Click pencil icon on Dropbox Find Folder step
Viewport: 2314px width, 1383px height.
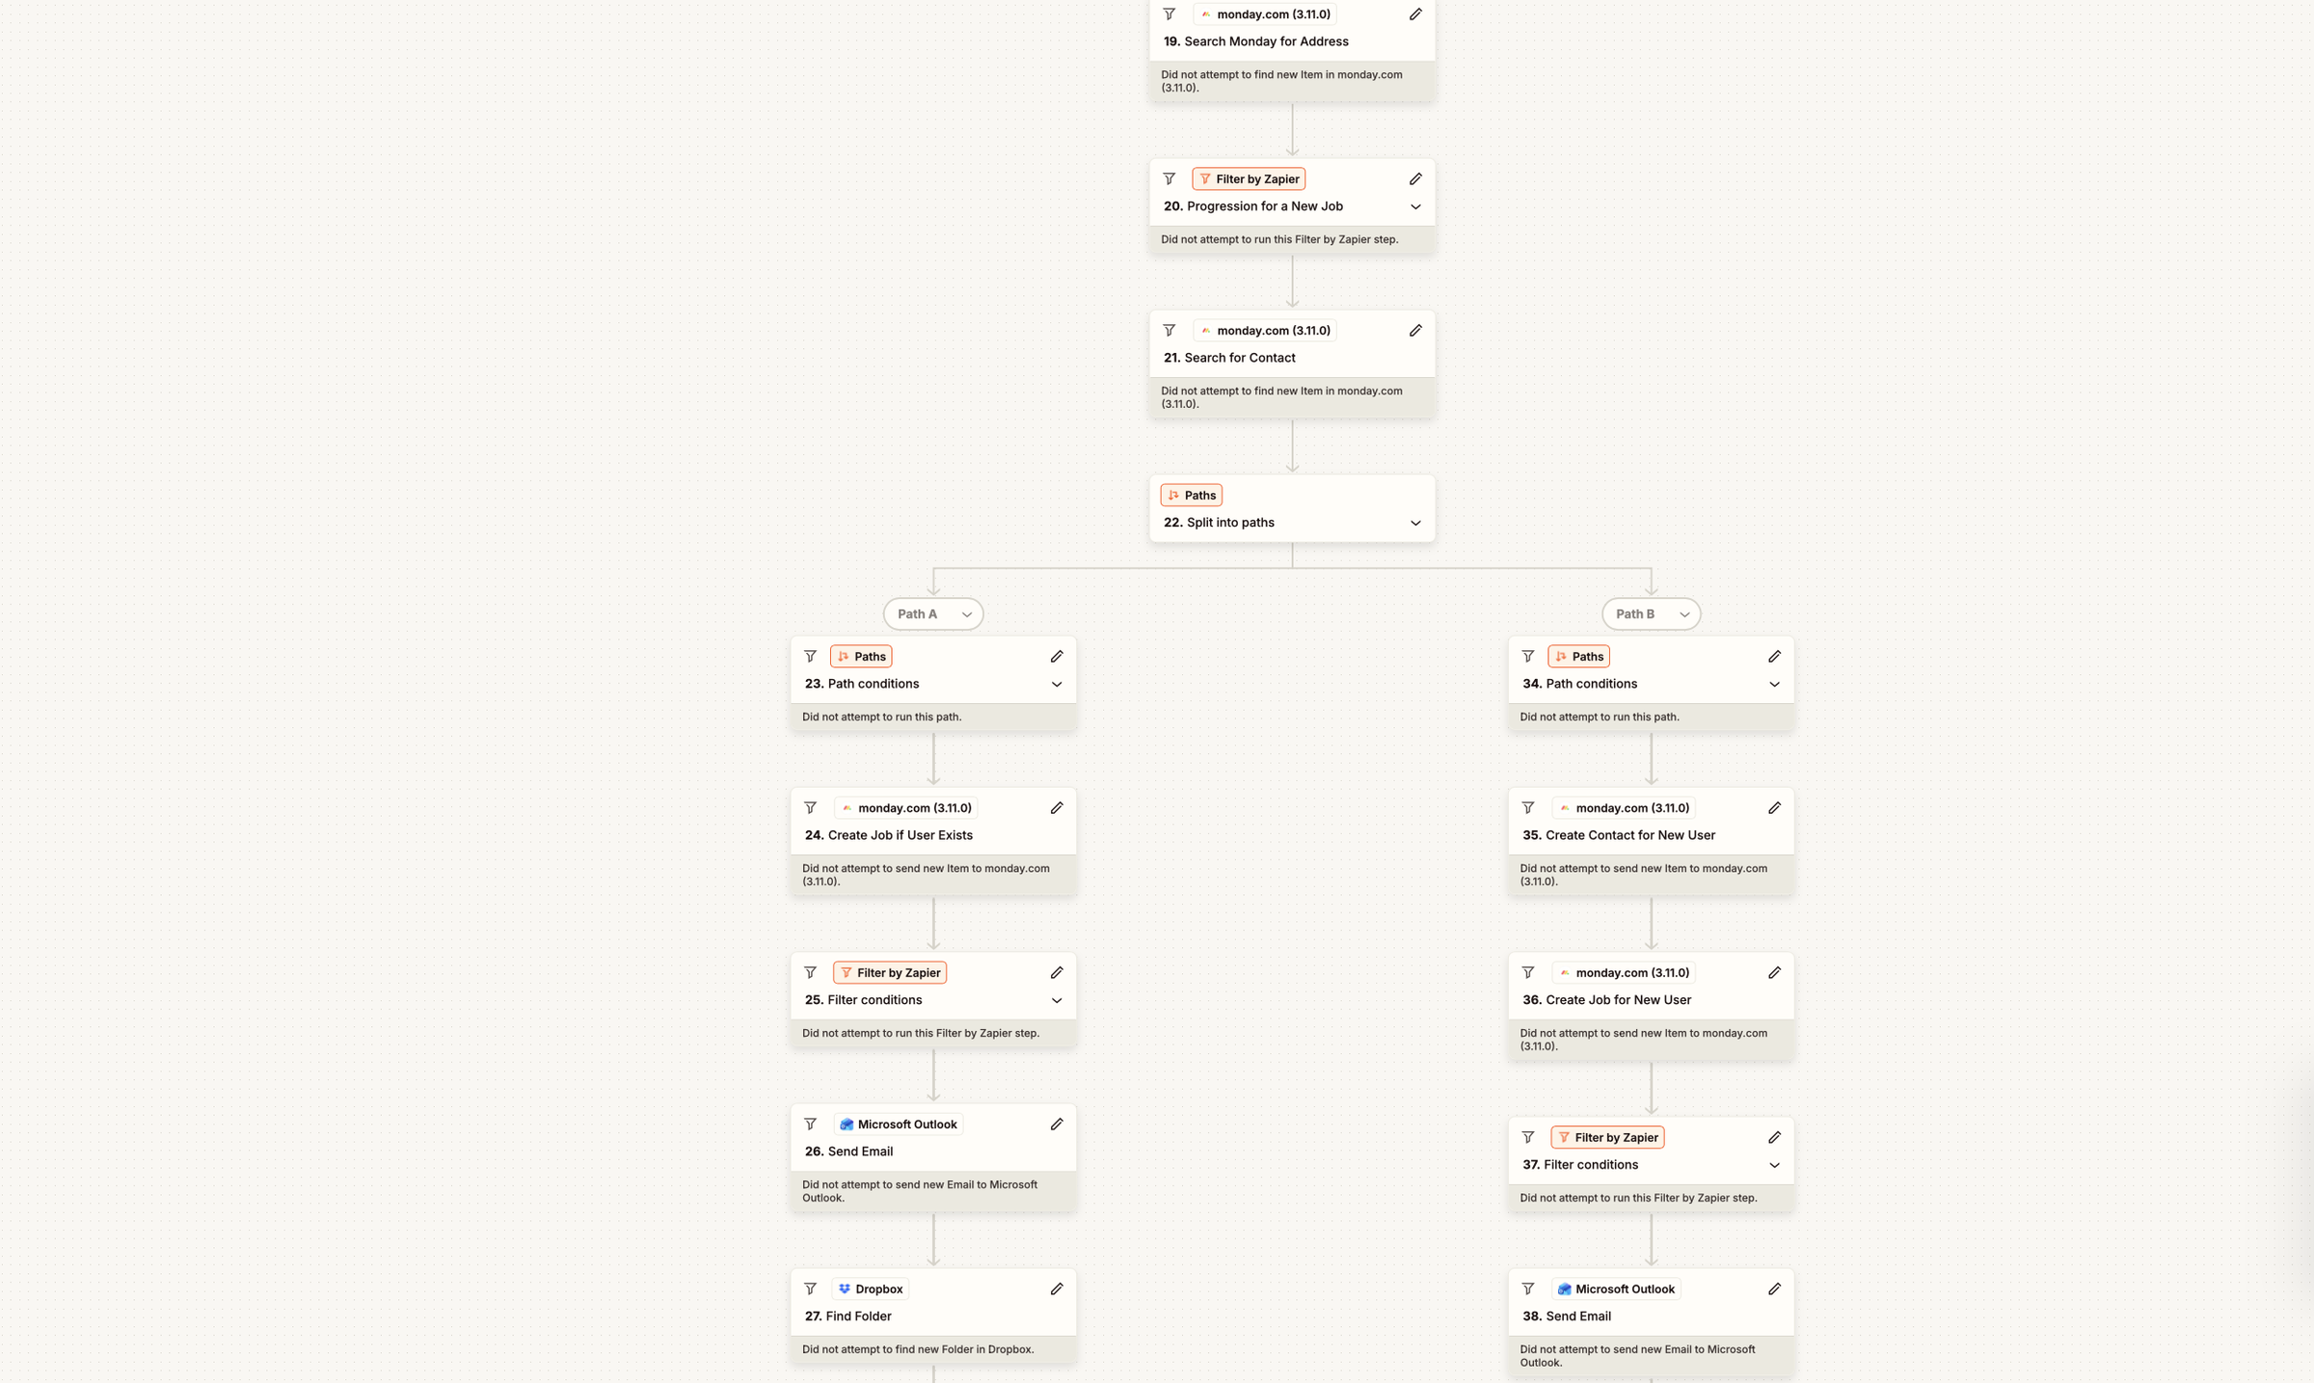point(1056,1288)
